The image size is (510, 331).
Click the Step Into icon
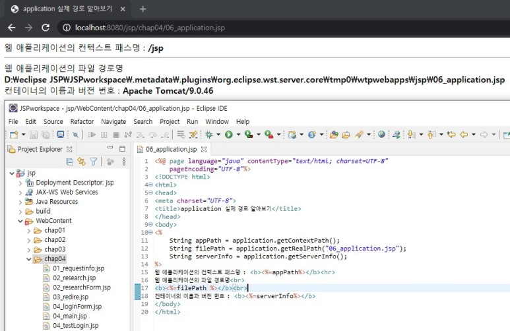pyautogui.click(x=141, y=135)
